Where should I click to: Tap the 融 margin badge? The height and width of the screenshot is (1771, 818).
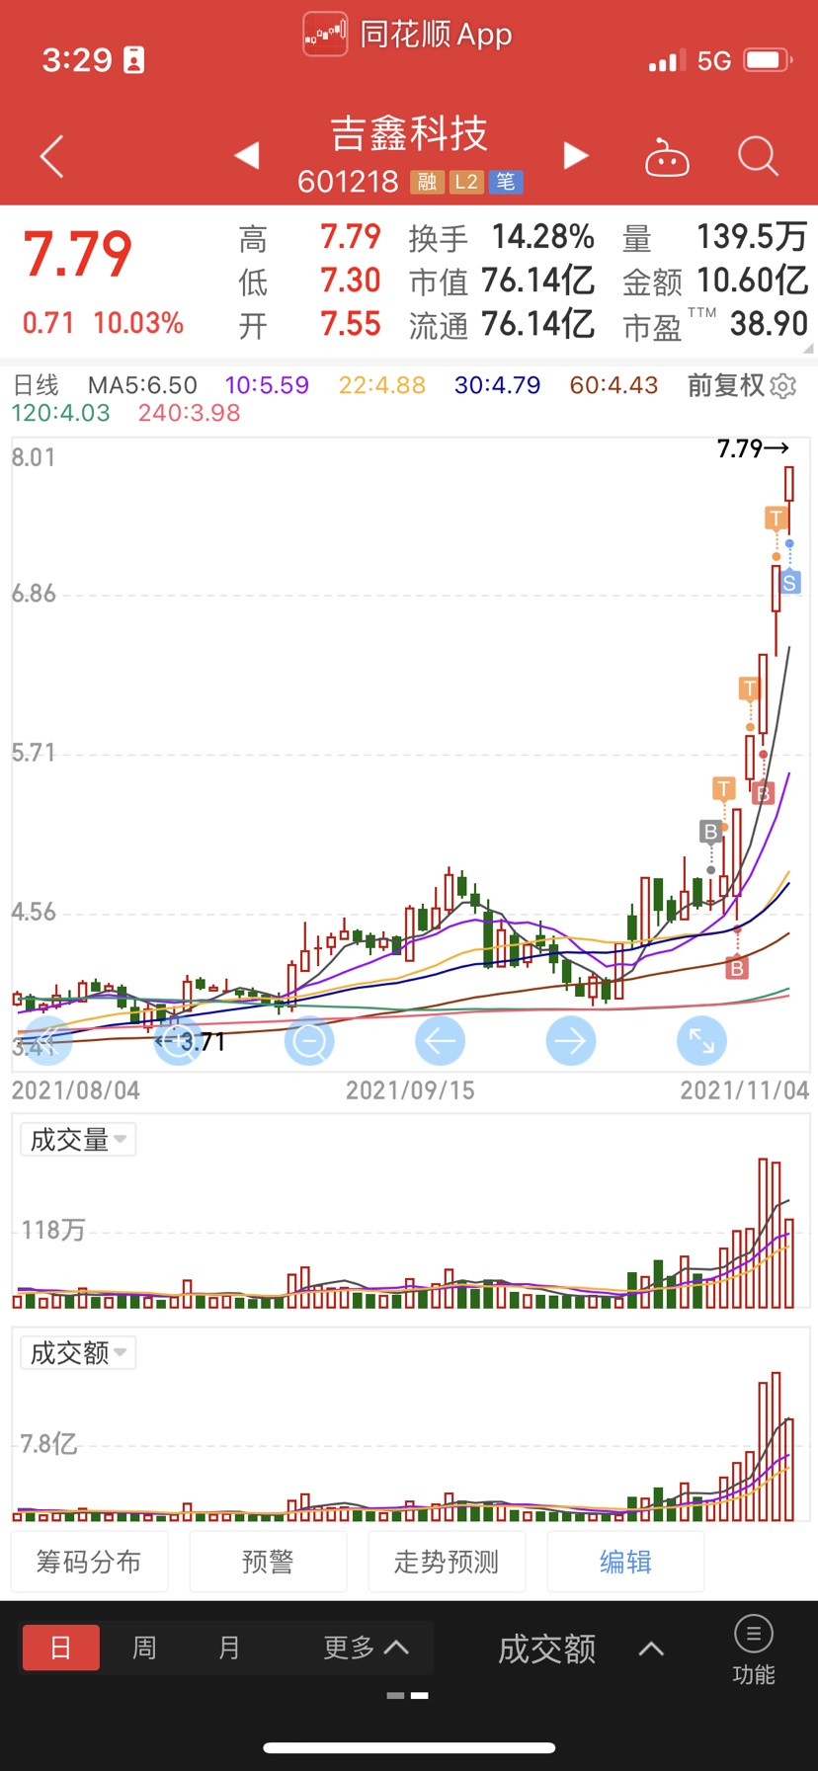[427, 182]
